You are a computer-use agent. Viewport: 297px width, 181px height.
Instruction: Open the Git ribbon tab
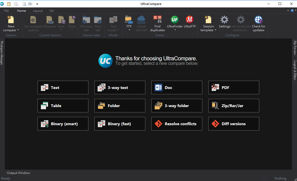(x=52, y=11)
